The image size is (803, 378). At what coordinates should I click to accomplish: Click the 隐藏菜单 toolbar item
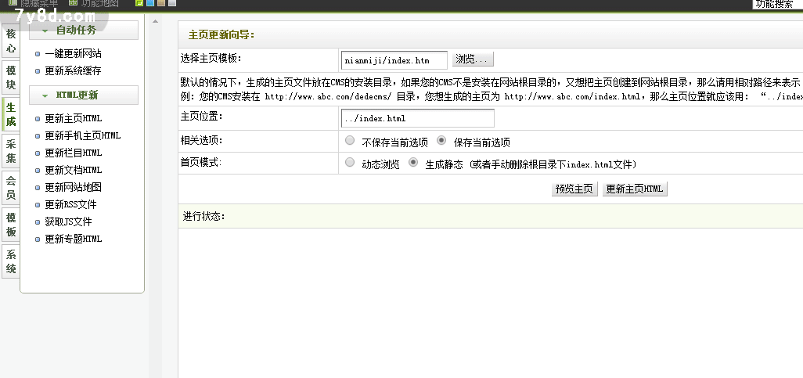point(34,4)
